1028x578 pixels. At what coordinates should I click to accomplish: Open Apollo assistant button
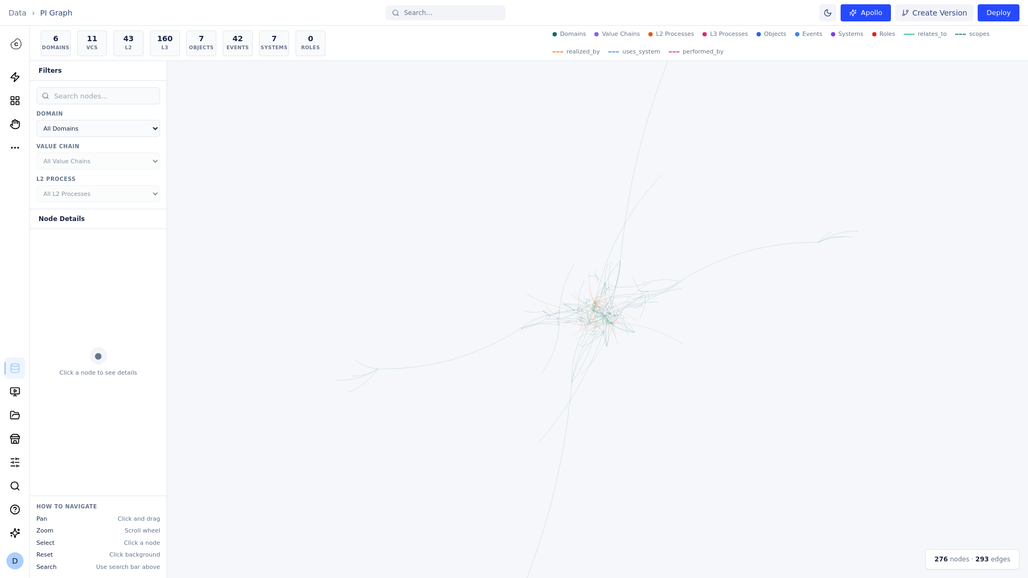coord(865,13)
